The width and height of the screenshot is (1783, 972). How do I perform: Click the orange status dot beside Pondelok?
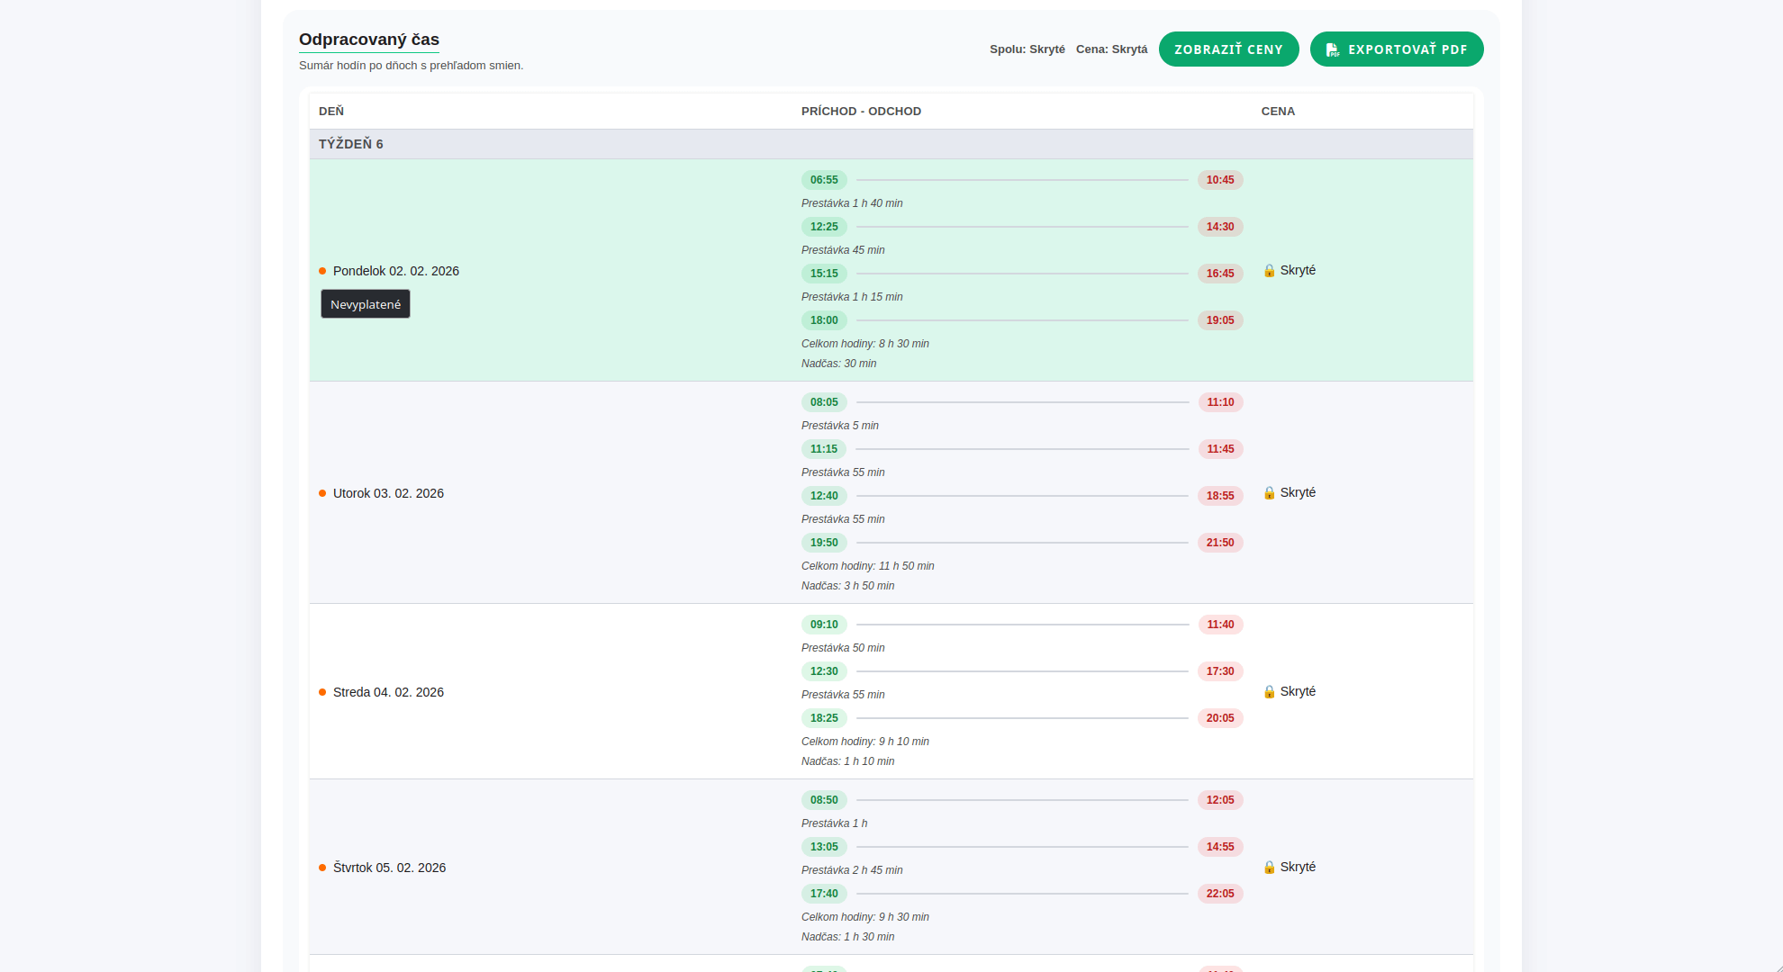[x=322, y=271]
